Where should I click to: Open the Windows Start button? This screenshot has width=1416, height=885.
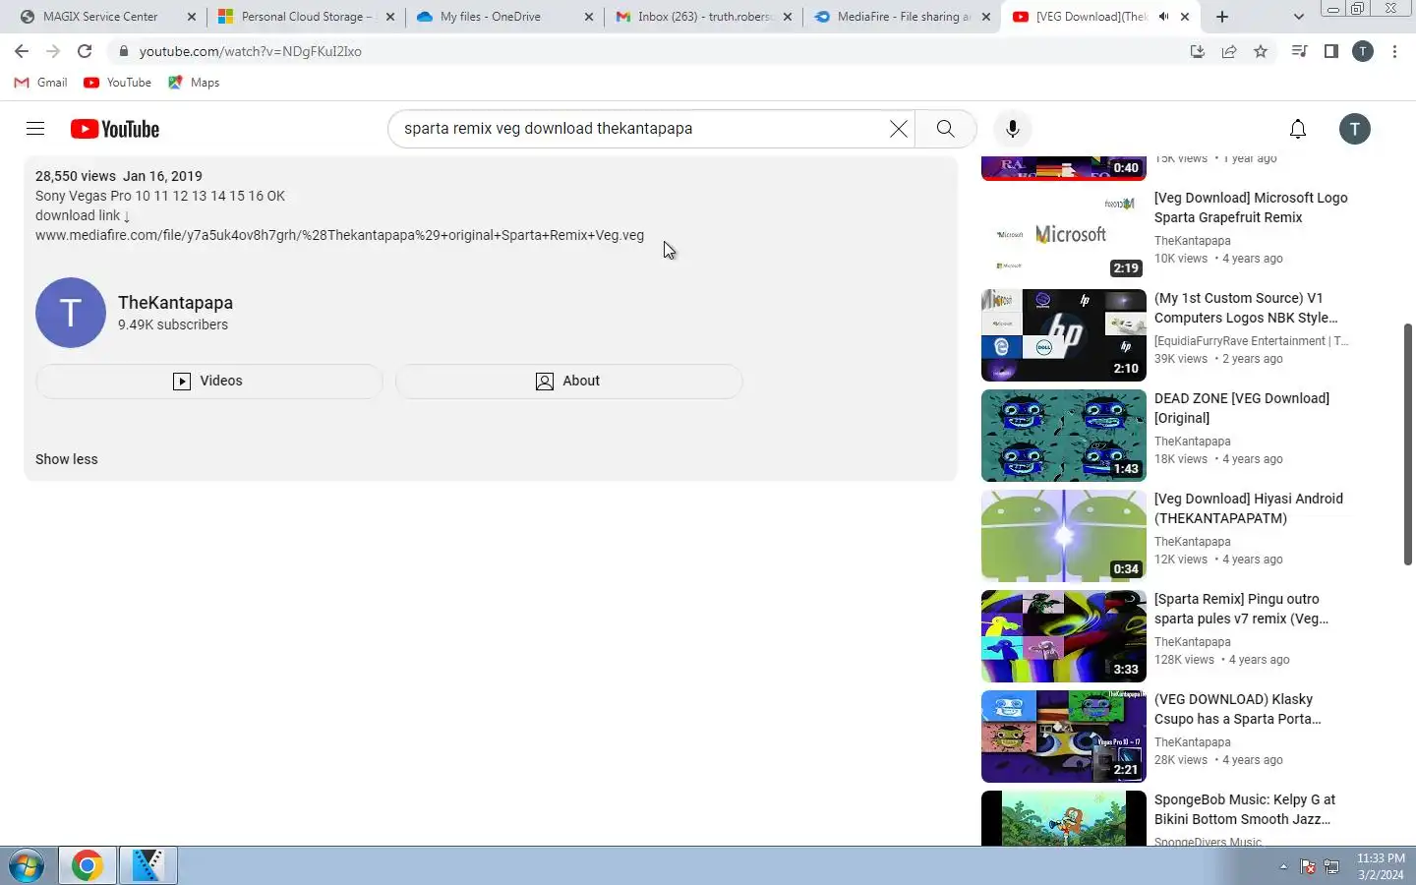click(x=26, y=866)
